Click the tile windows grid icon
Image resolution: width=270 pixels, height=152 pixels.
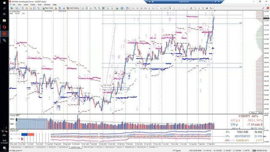click(103, 8)
